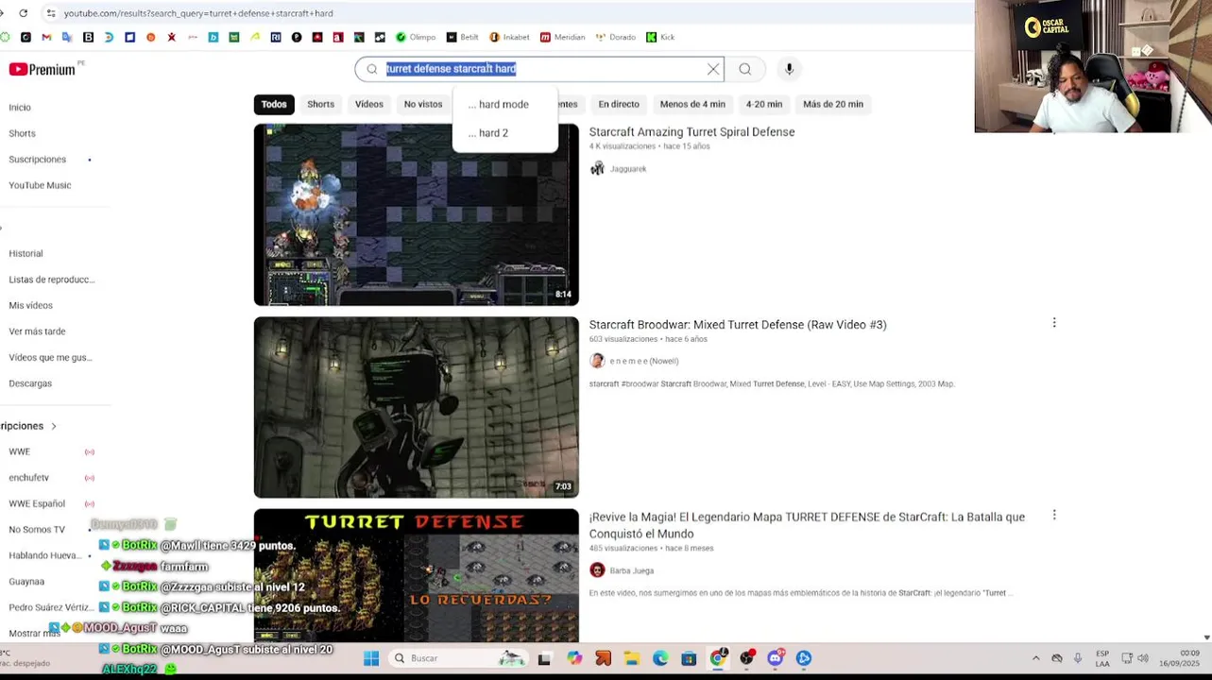1212x680 pixels.
Task: Click the e n e m e e (Nowell) channel name
Action: tap(644, 361)
